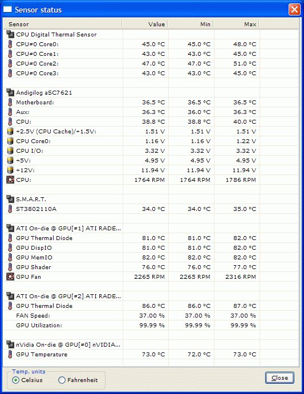
Task: Click the thermometer icon for ST3802110A drive
Action: tap(10, 209)
